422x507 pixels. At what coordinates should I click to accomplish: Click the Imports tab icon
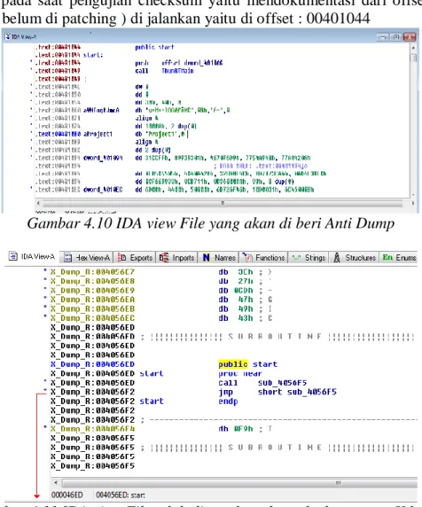click(164, 257)
